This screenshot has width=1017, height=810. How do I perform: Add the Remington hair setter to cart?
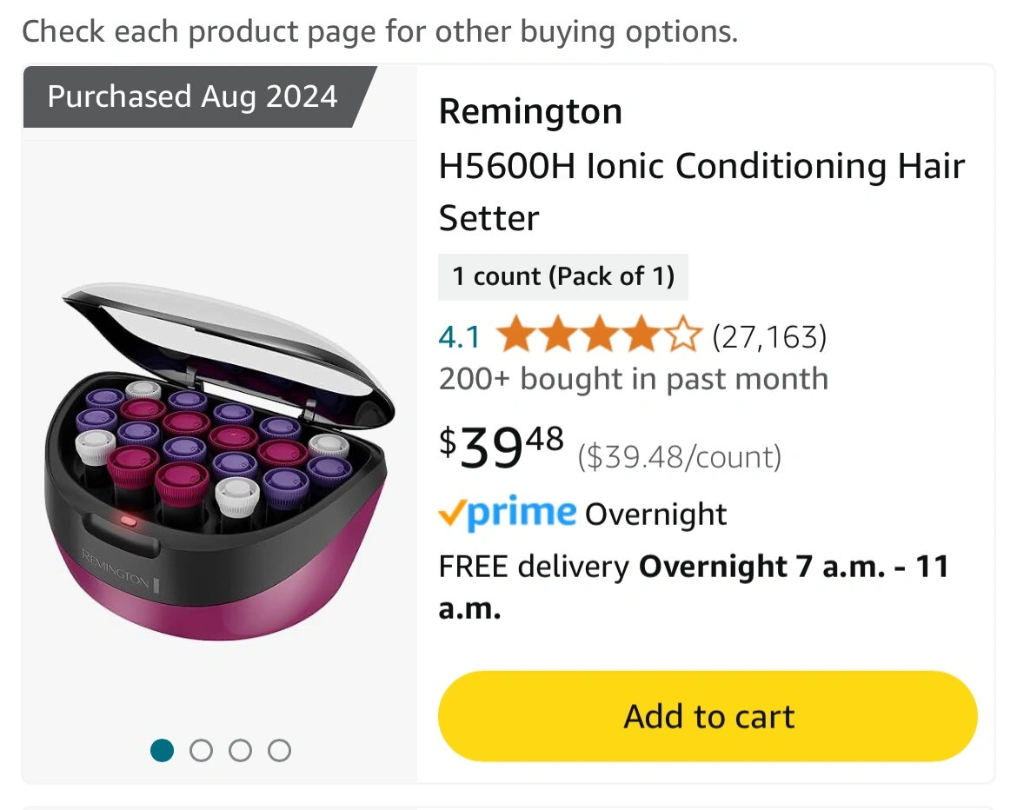click(708, 717)
